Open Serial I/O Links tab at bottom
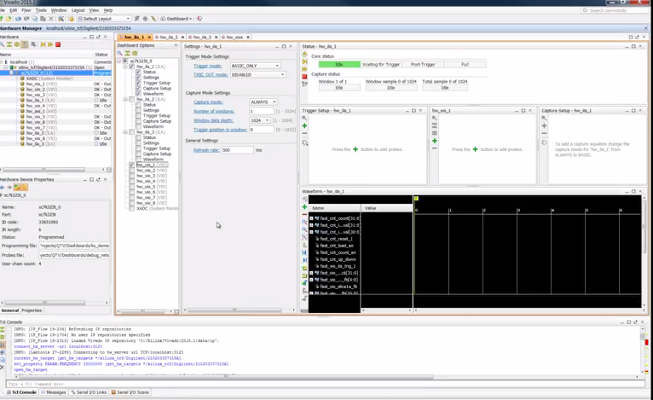This screenshot has height=400, width=653. point(89,392)
